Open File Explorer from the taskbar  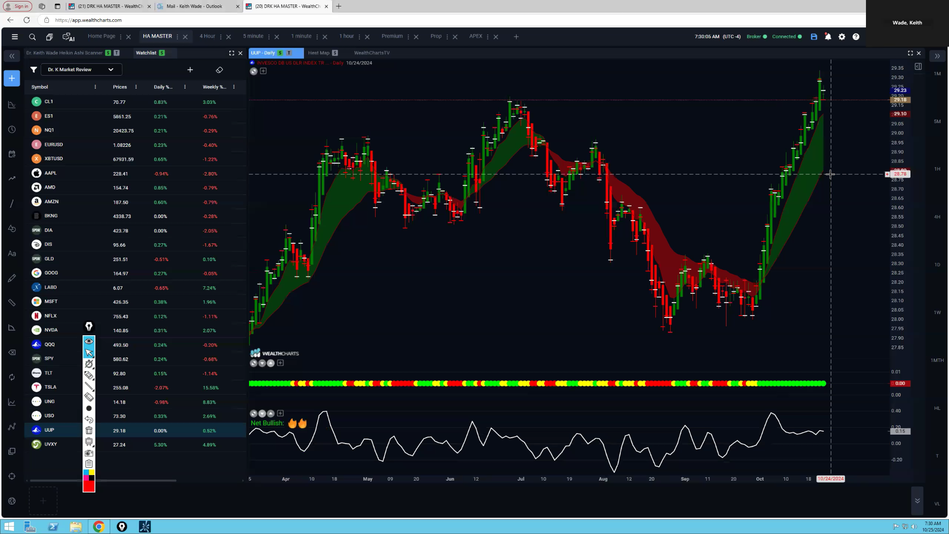point(76,527)
